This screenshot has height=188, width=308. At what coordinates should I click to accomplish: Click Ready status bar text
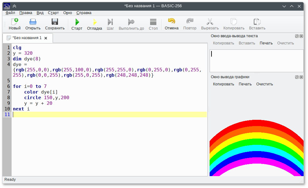pyautogui.click(x=10, y=180)
